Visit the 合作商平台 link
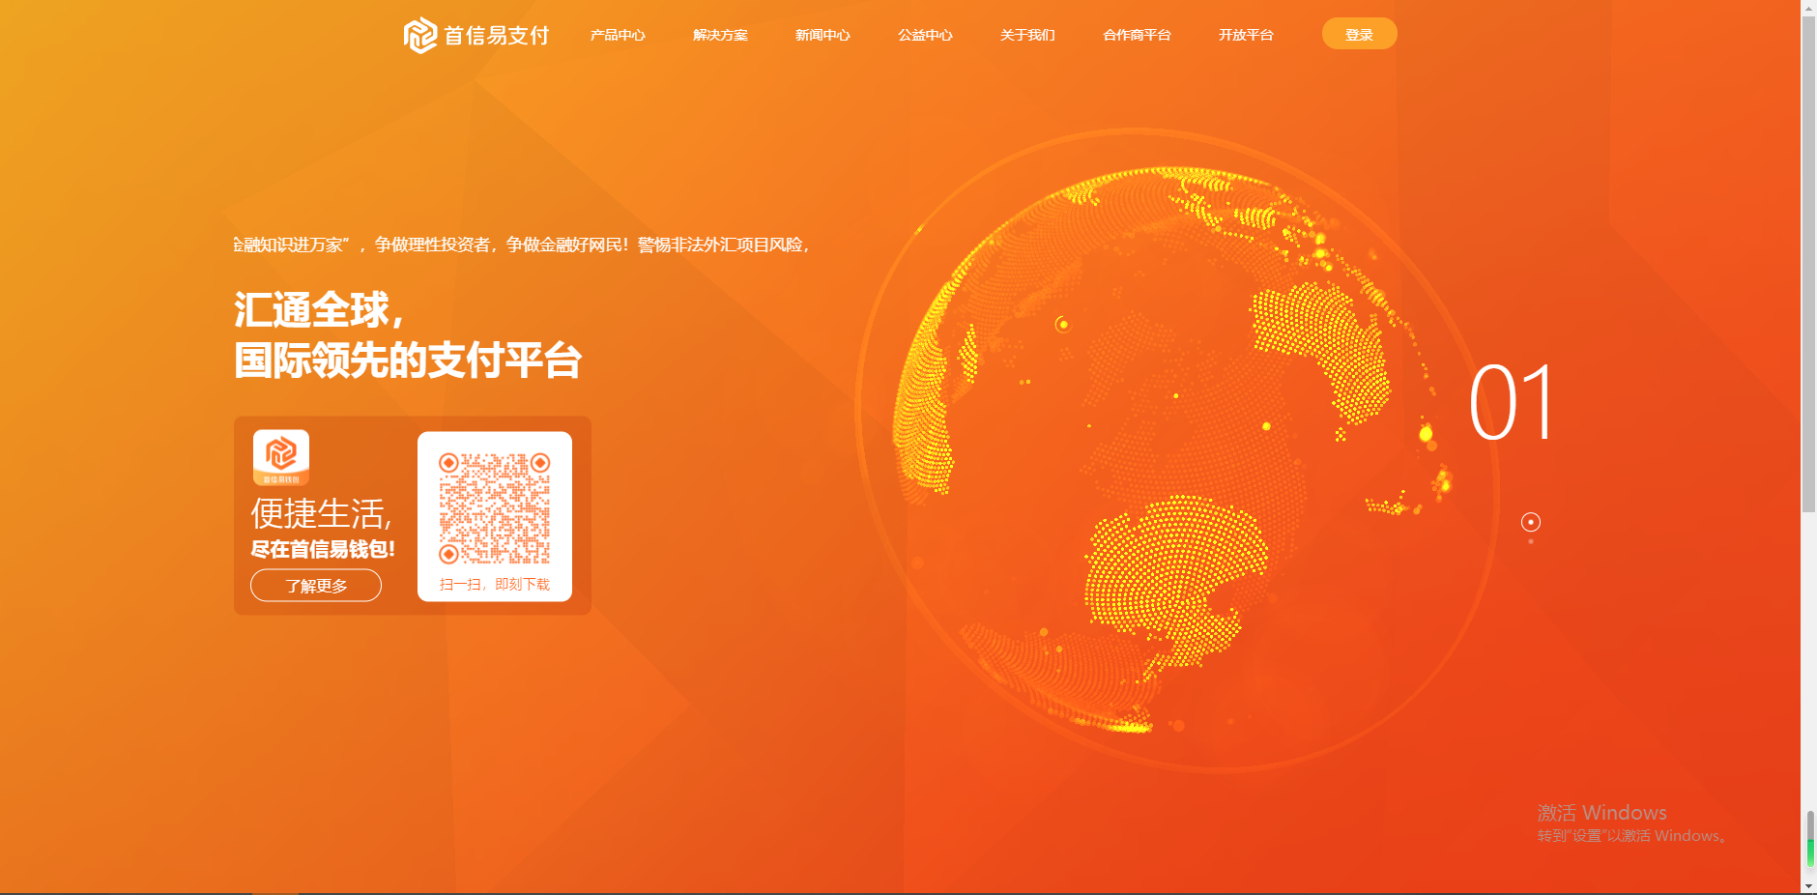The width and height of the screenshot is (1817, 895). point(1137,35)
